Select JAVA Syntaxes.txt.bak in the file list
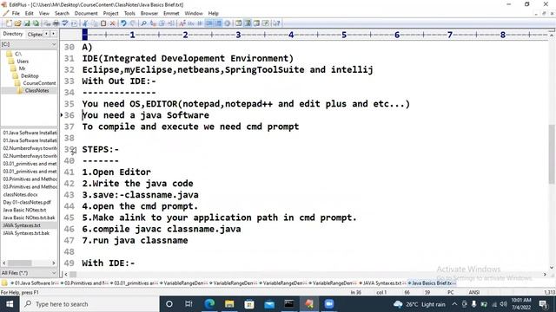Image resolution: width=556 pixels, height=312 pixels. [26, 233]
